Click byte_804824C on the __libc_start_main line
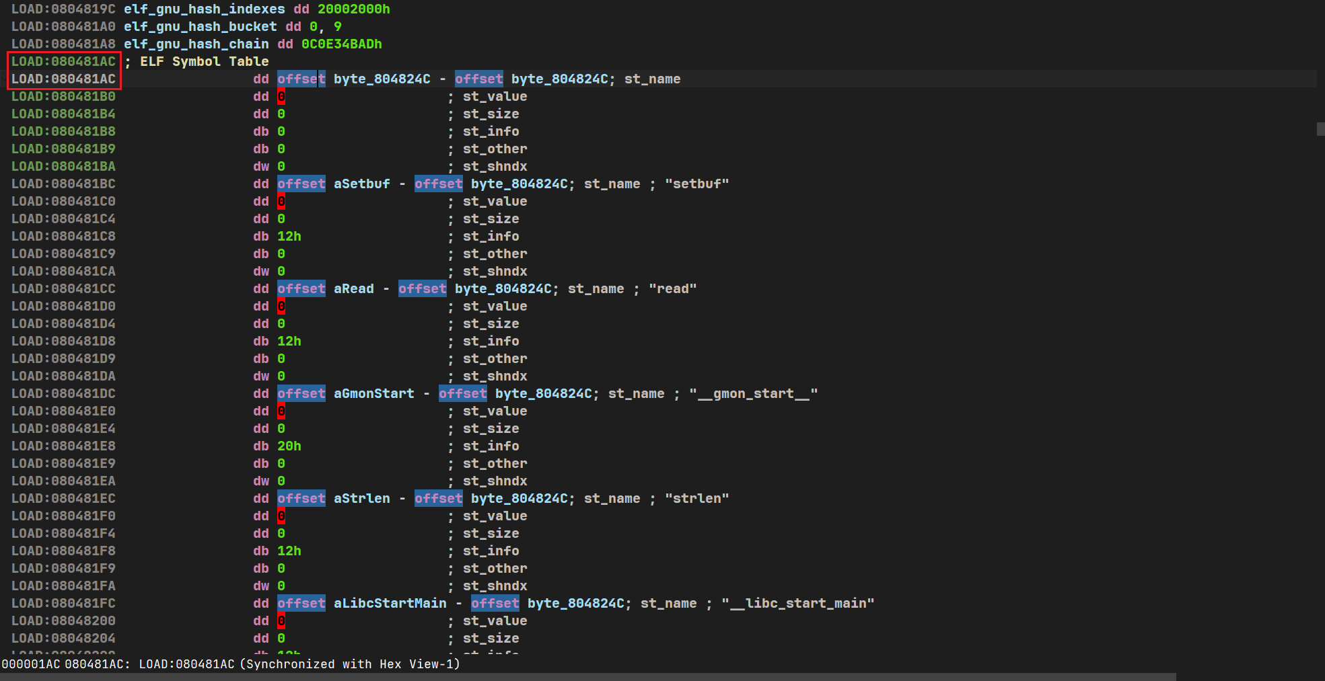This screenshot has height=681, width=1325. [x=576, y=604]
